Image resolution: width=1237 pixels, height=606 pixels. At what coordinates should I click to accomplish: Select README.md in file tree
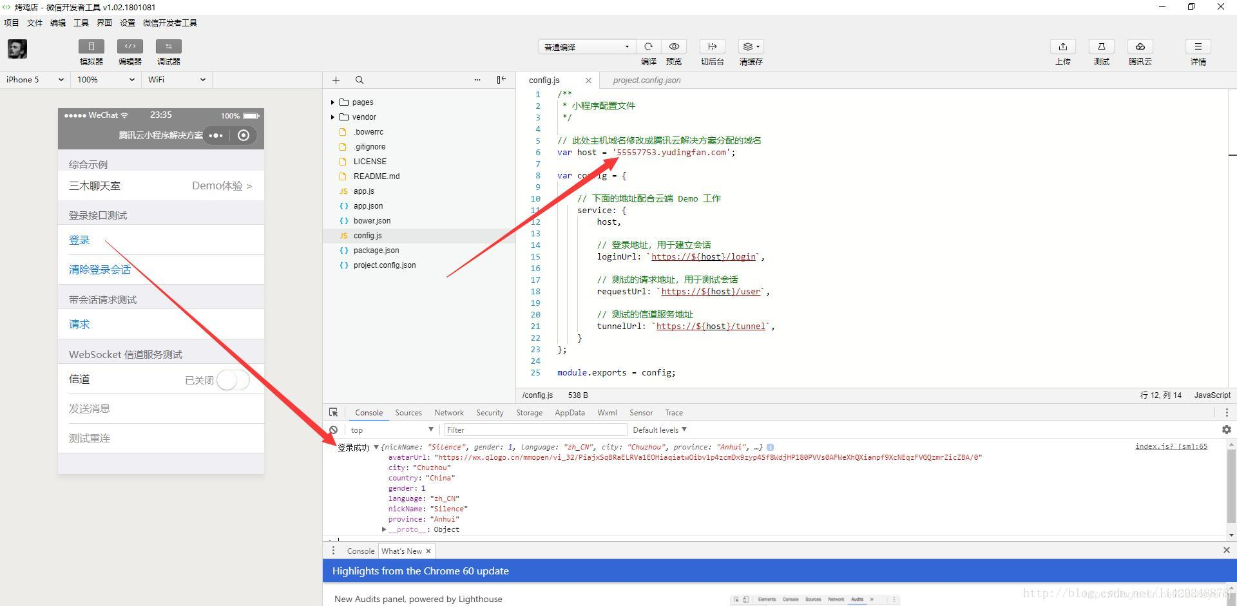(x=376, y=176)
